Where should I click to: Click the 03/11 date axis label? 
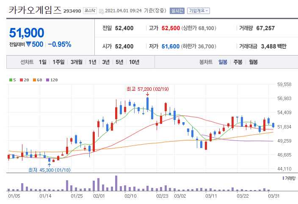[211, 196]
